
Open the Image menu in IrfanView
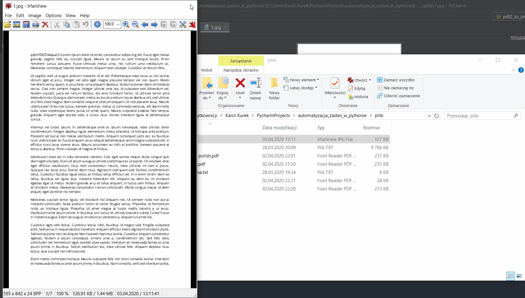35,16
